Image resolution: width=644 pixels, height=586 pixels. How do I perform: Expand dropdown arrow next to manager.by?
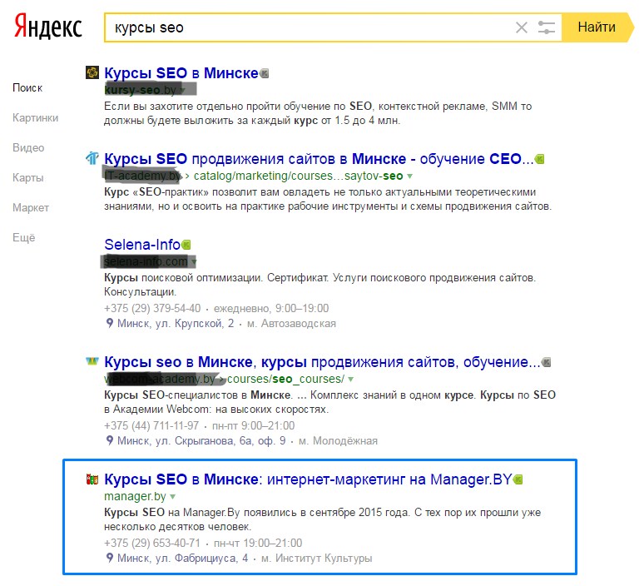(172, 497)
